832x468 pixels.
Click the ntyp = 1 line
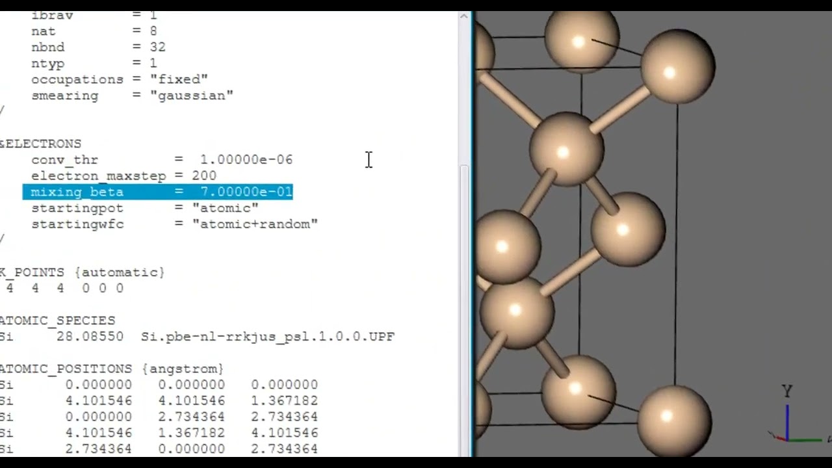click(94, 63)
